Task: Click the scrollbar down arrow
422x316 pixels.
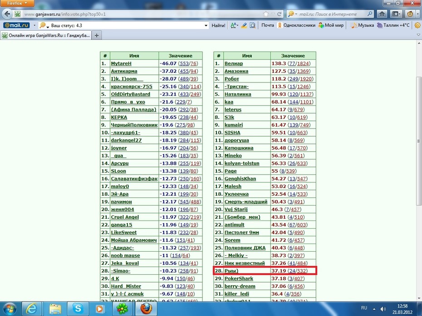Action: (418, 298)
